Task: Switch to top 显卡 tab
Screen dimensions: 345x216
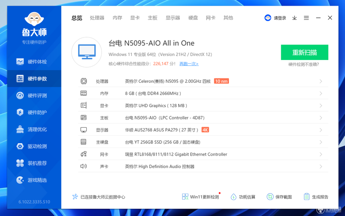Action: point(135,18)
